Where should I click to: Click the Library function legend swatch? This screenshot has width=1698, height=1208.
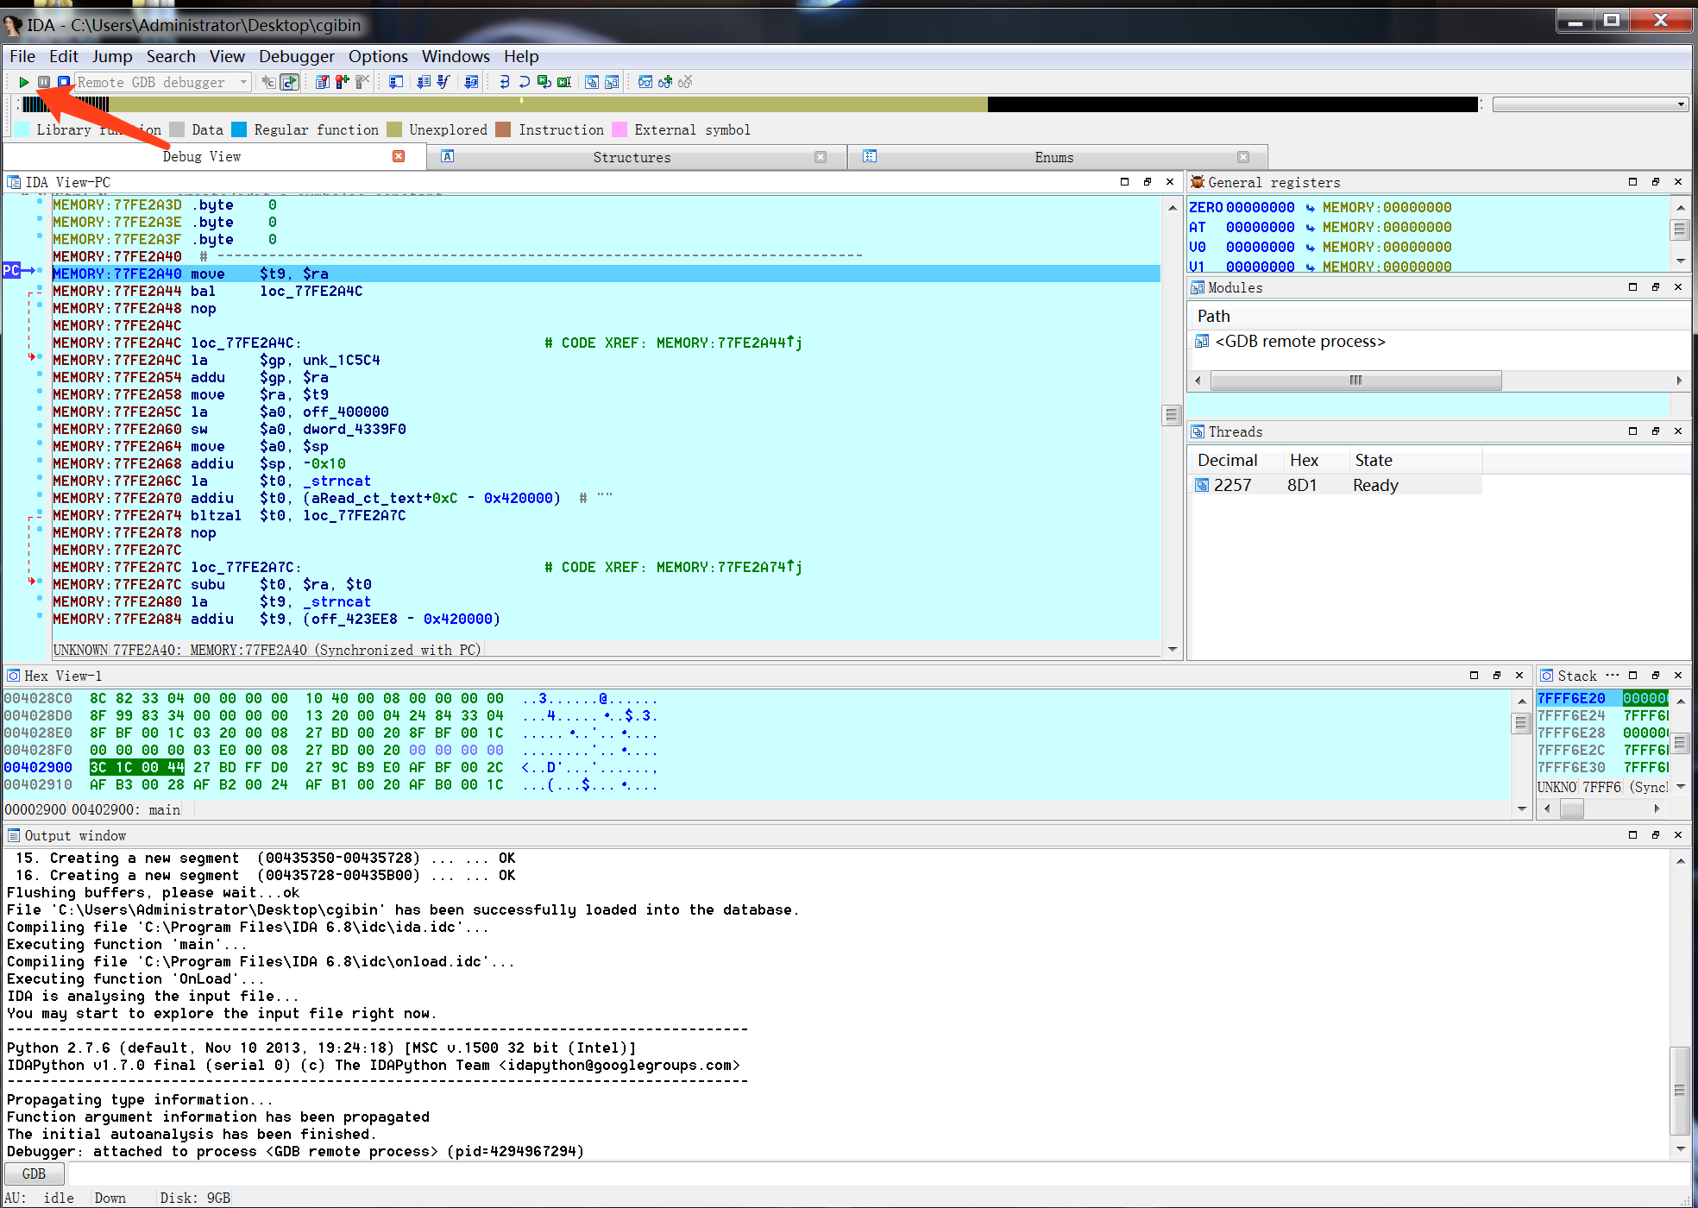point(22,129)
